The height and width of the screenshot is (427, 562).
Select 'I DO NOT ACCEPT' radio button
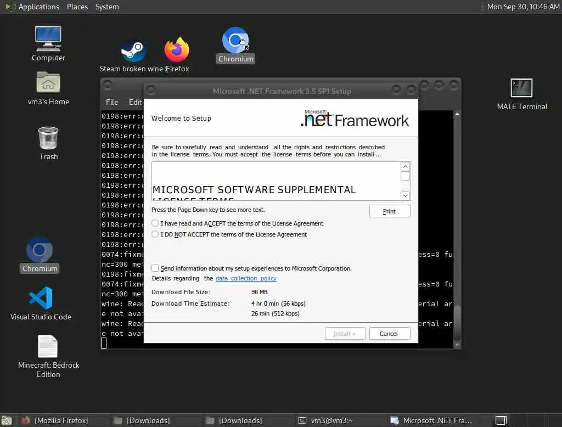click(155, 234)
